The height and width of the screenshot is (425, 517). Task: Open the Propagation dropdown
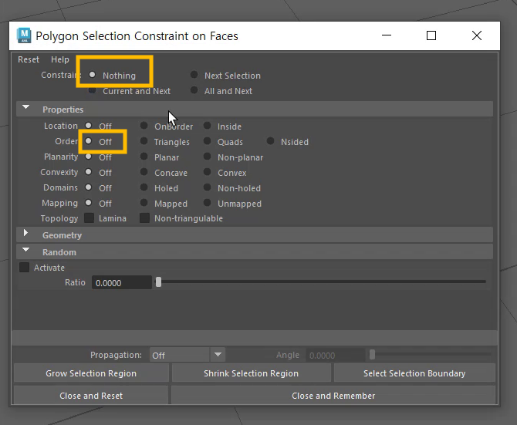pos(188,355)
